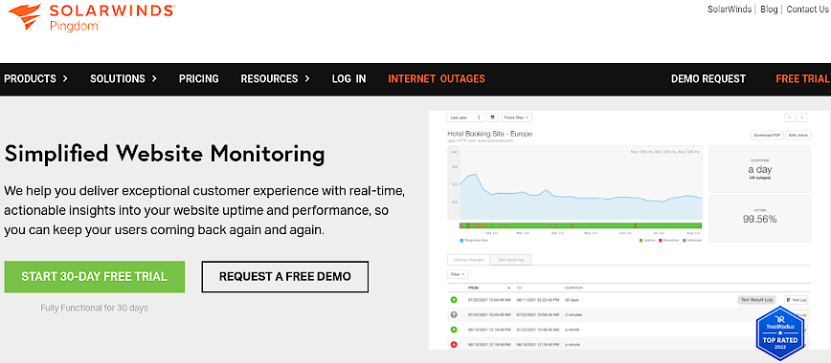Select the Test result log tab
The height and width of the screenshot is (363, 831).
511,260
